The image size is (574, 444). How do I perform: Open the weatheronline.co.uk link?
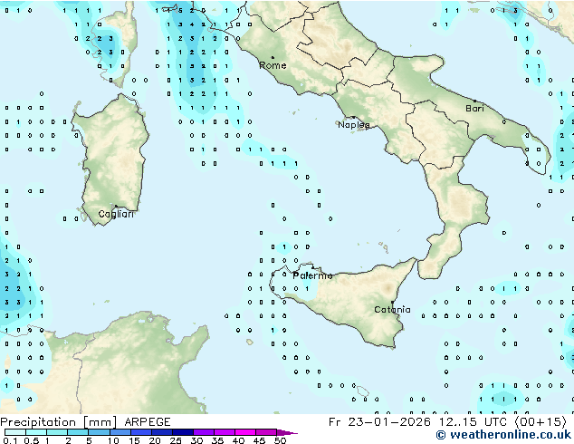pyautogui.click(x=503, y=435)
